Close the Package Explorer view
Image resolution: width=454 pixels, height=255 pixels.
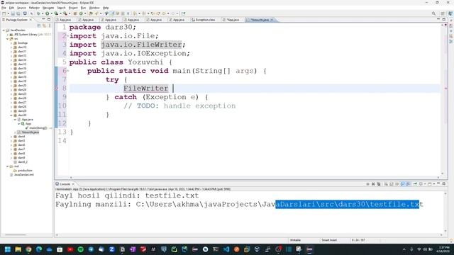[31, 20]
